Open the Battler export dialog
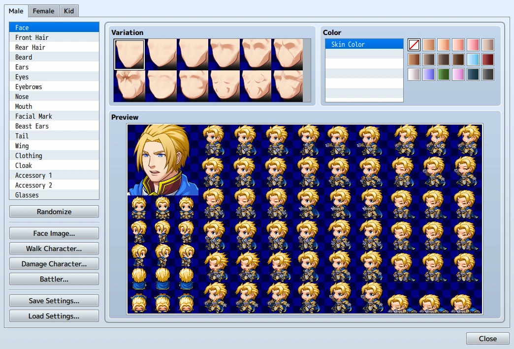This screenshot has width=514, height=349. click(x=54, y=279)
